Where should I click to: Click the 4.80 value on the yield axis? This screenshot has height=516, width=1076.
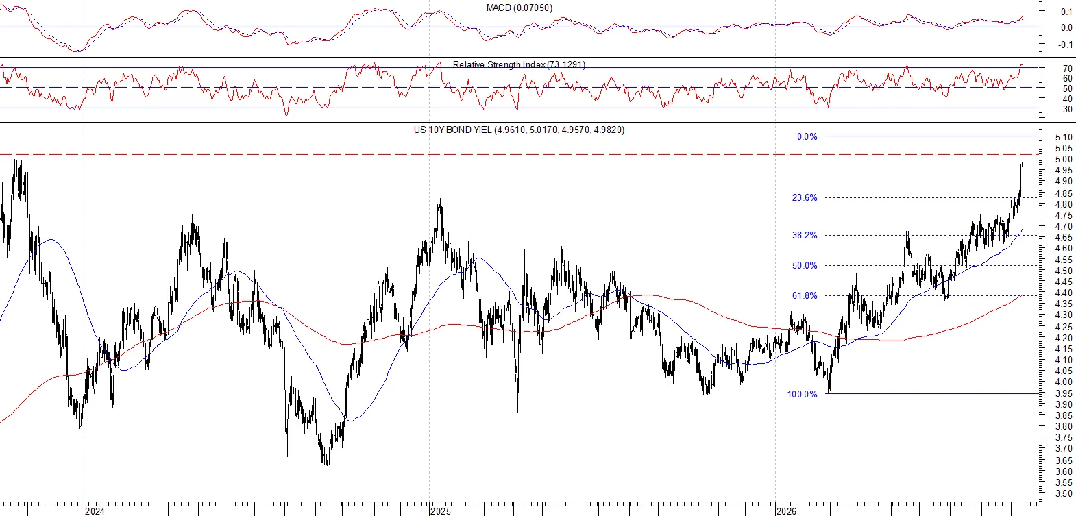point(1064,205)
